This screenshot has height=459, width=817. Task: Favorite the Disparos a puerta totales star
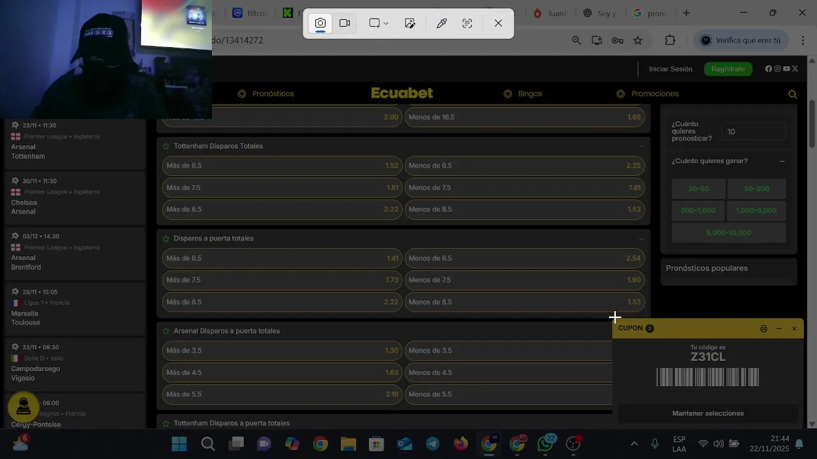click(166, 238)
